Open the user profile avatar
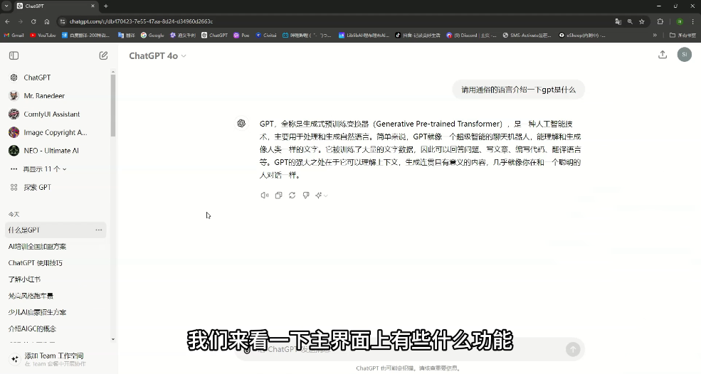Image resolution: width=701 pixels, height=374 pixels. [684, 55]
